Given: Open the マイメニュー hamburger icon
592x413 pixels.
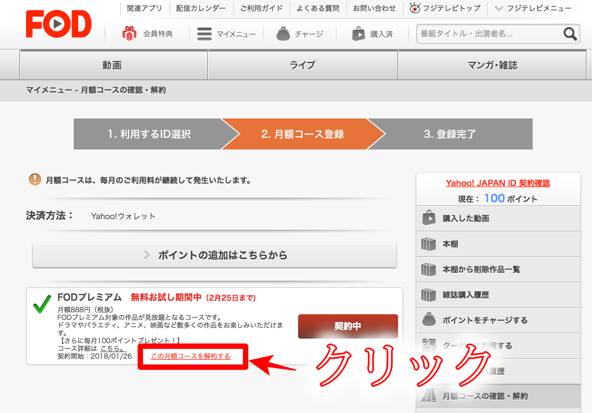Looking at the screenshot, I should [x=204, y=34].
